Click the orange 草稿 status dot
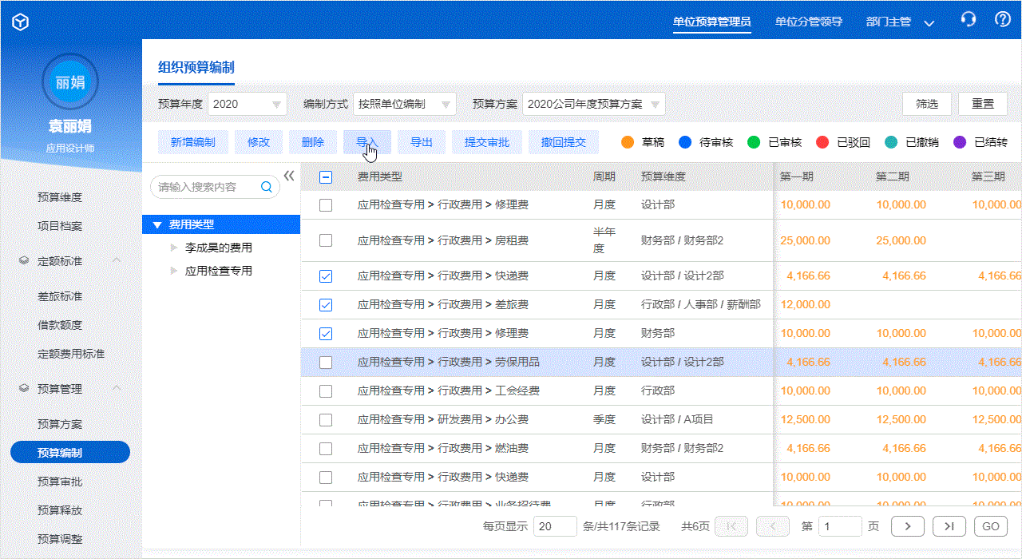 628,142
